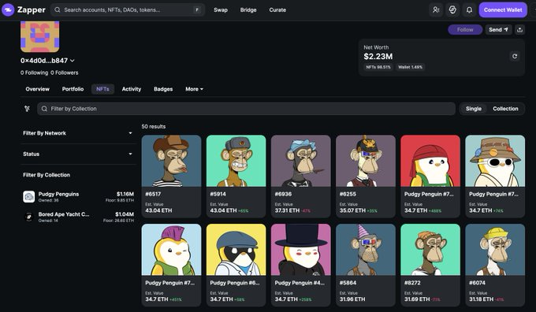Click the account avatar image

tap(39, 36)
